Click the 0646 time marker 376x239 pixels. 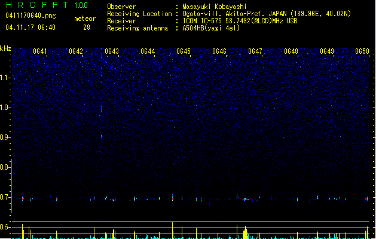pyautogui.click(x=219, y=51)
